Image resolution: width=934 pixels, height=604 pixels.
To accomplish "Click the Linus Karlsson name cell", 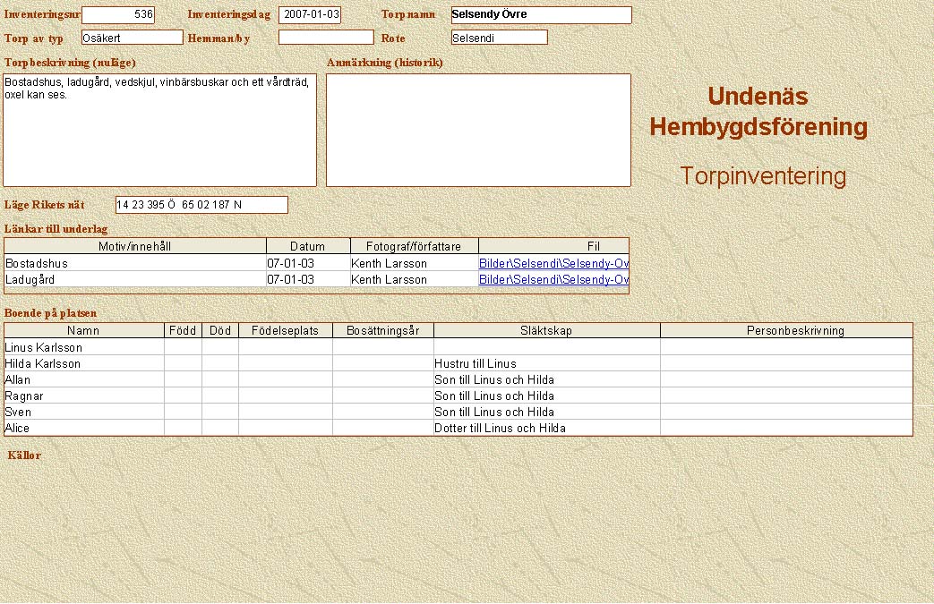I will click(83, 347).
